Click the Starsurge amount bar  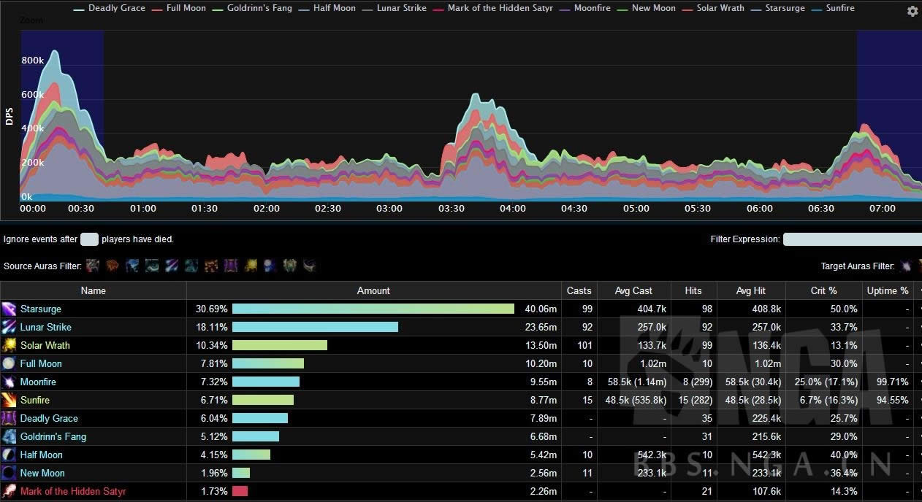(x=373, y=309)
